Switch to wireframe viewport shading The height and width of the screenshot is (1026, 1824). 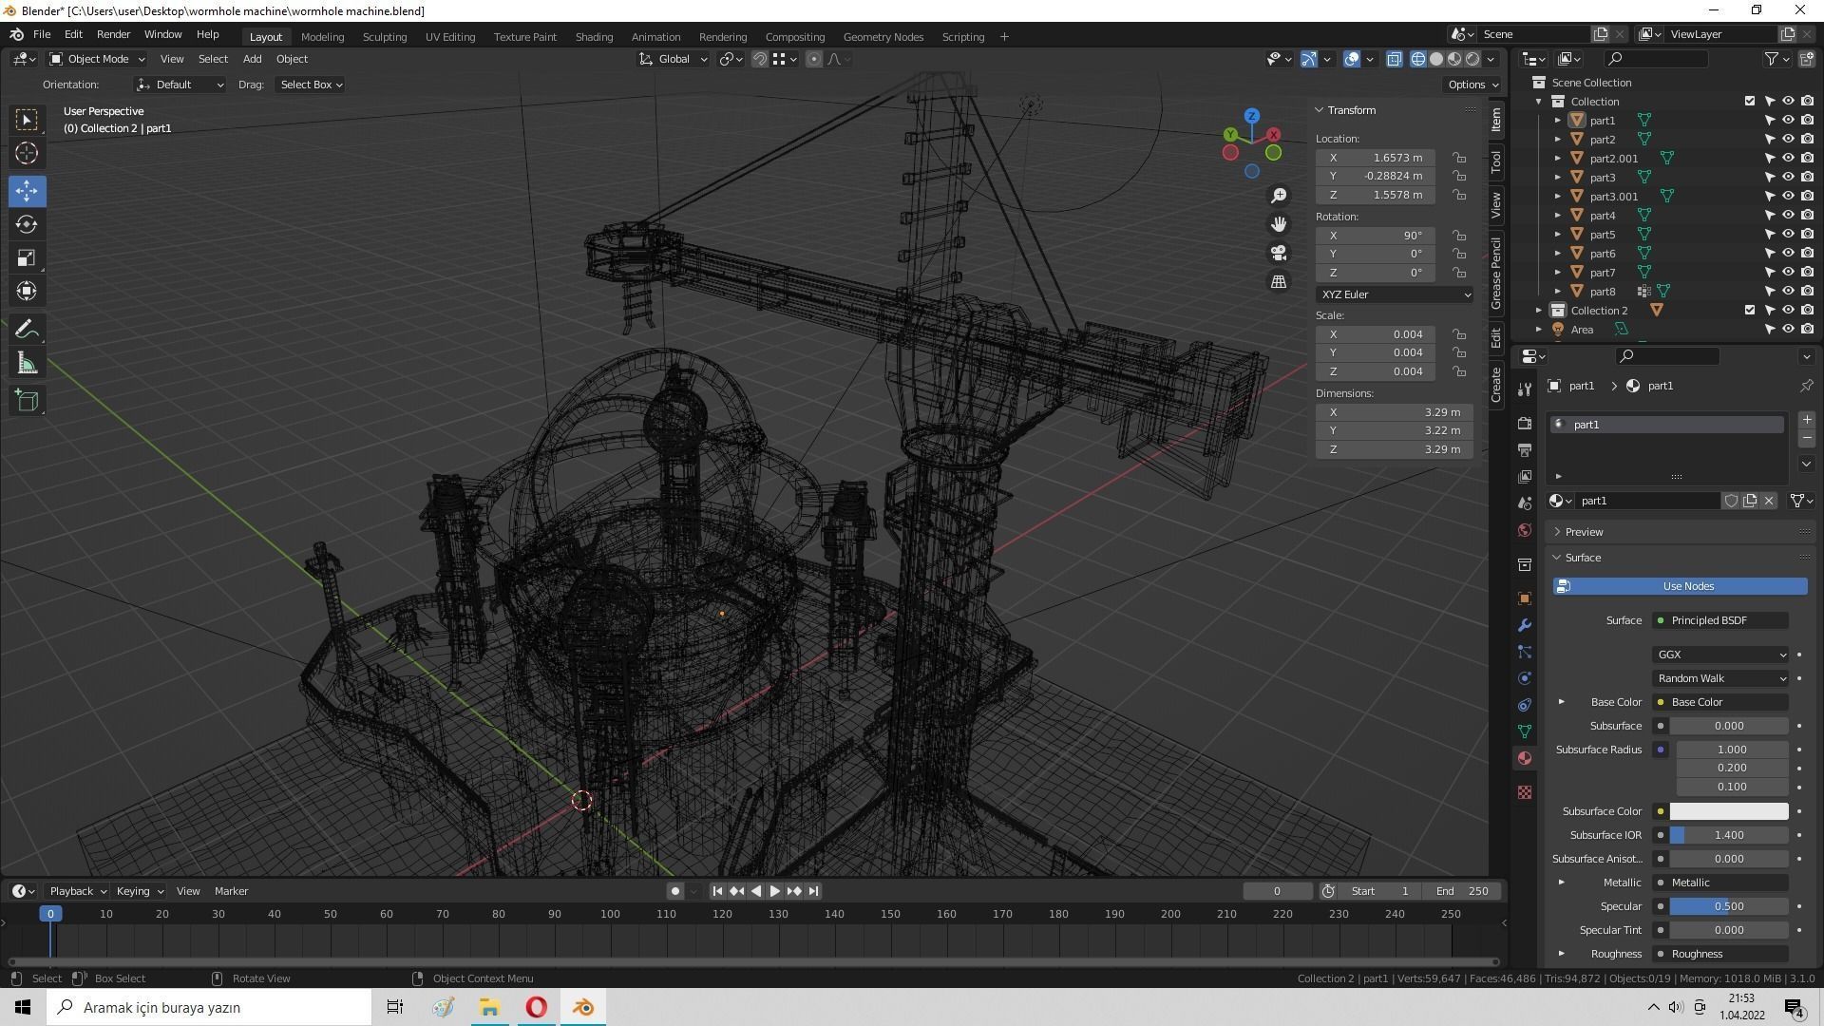point(1418,59)
